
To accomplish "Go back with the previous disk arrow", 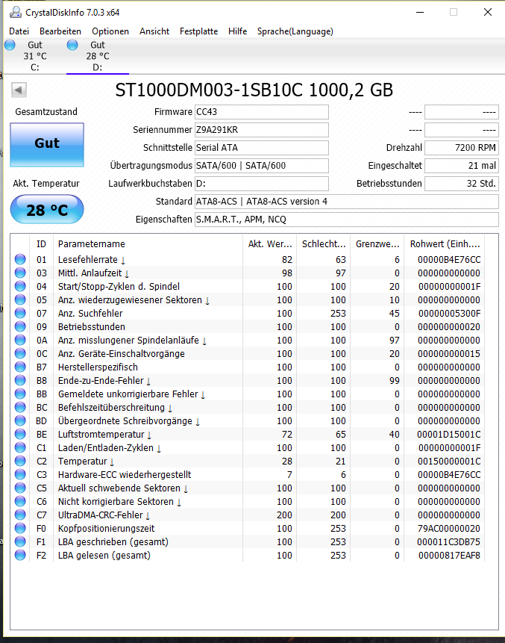I will [x=19, y=90].
